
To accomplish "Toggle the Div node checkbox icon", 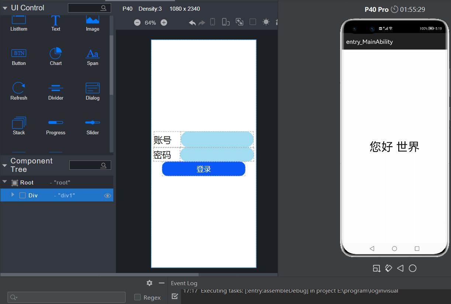I will [23, 196].
